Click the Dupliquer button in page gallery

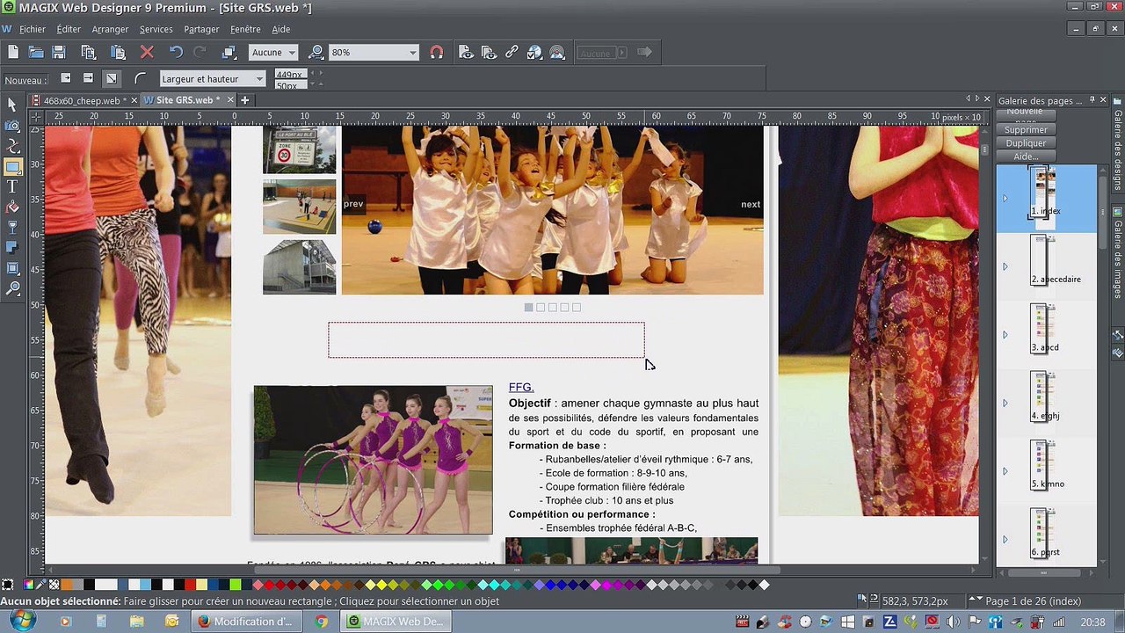1026,143
